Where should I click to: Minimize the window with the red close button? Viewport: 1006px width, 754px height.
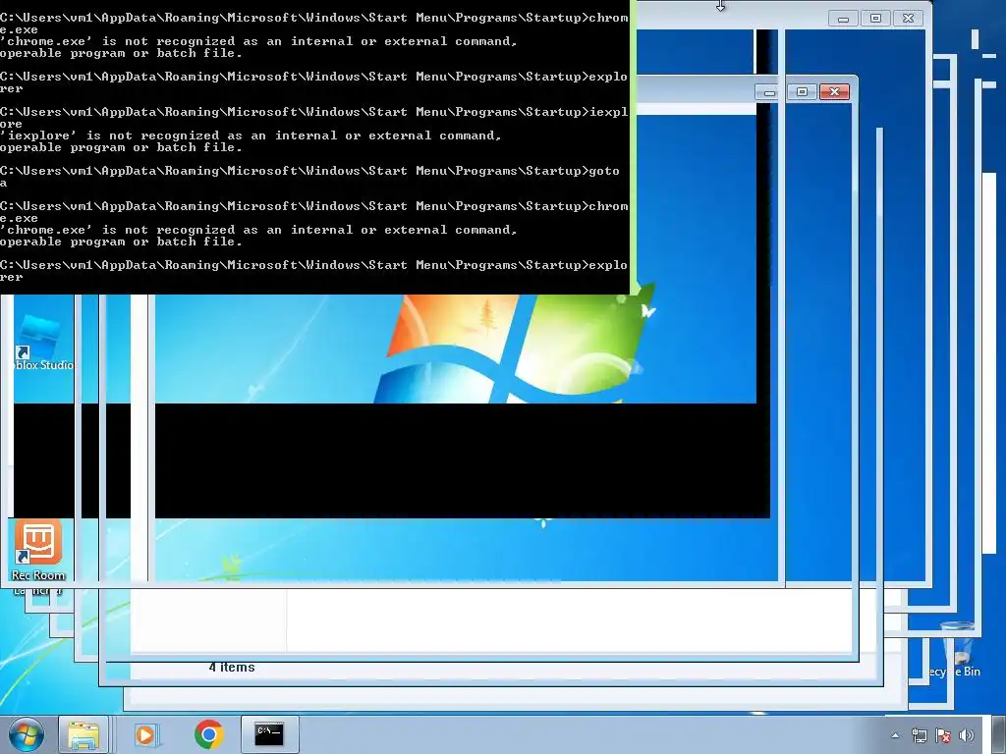tap(769, 92)
